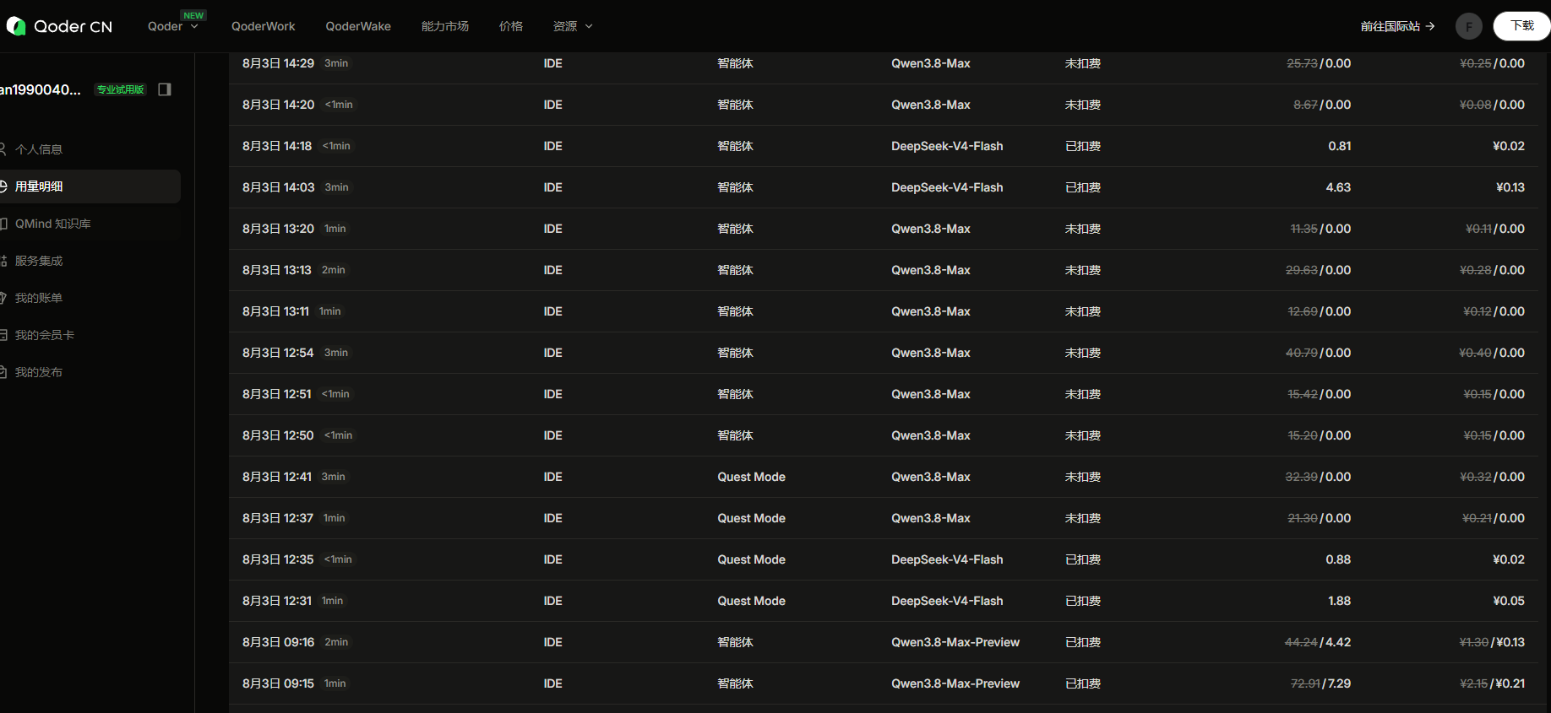
Task: Click the Qoder CN logo
Action: point(59,26)
